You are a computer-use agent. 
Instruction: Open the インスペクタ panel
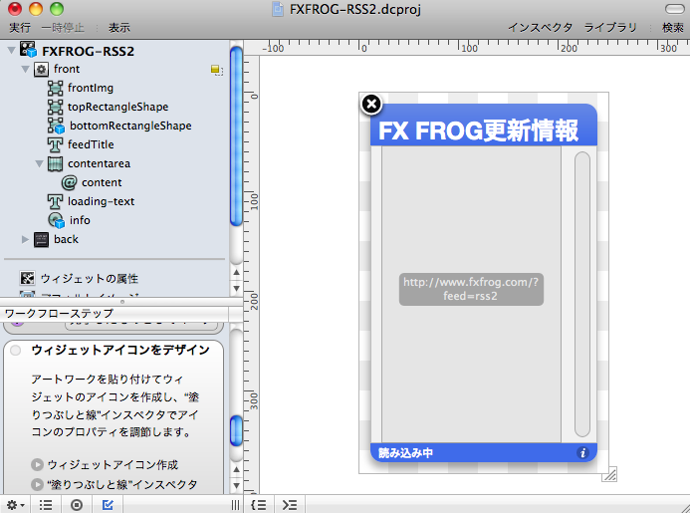click(540, 27)
